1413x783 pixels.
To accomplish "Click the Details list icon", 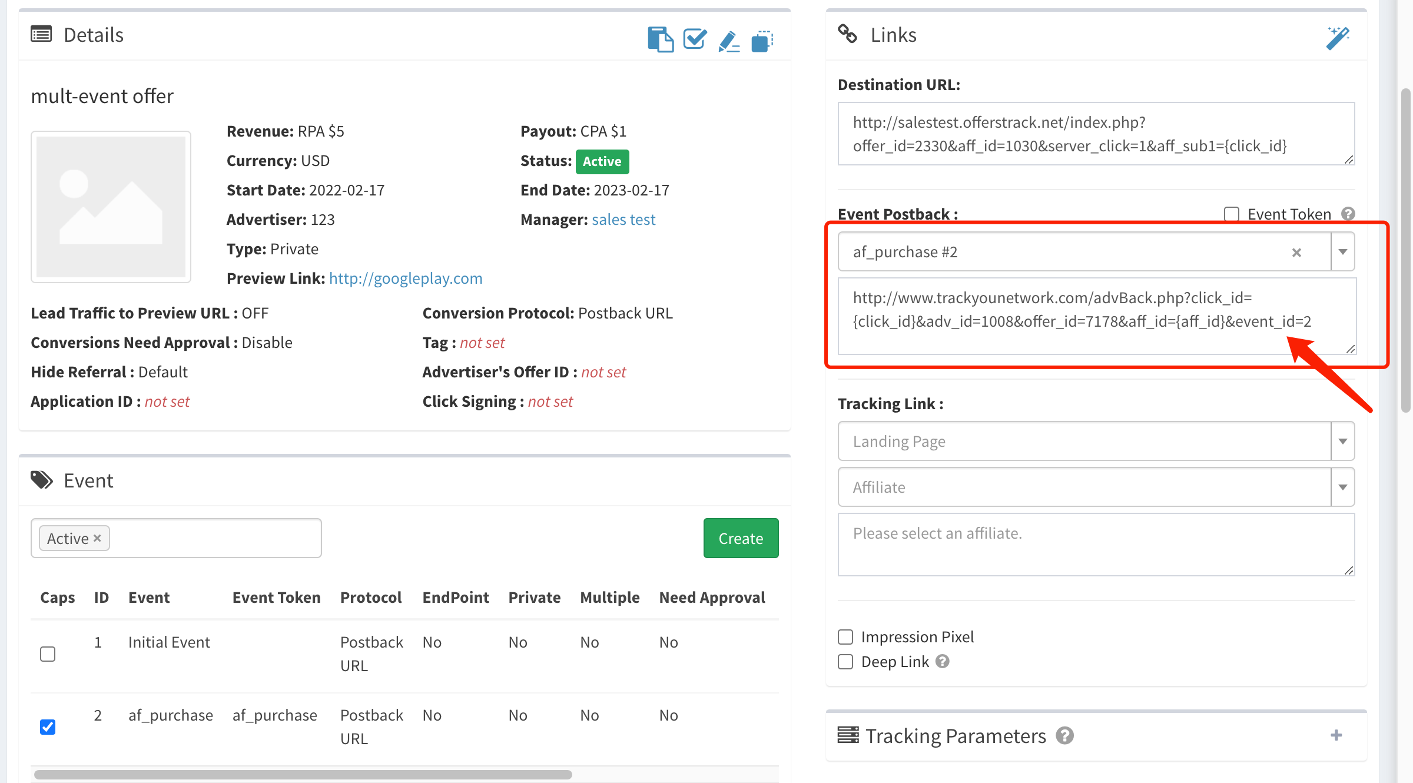I will (x=41, y=34).
